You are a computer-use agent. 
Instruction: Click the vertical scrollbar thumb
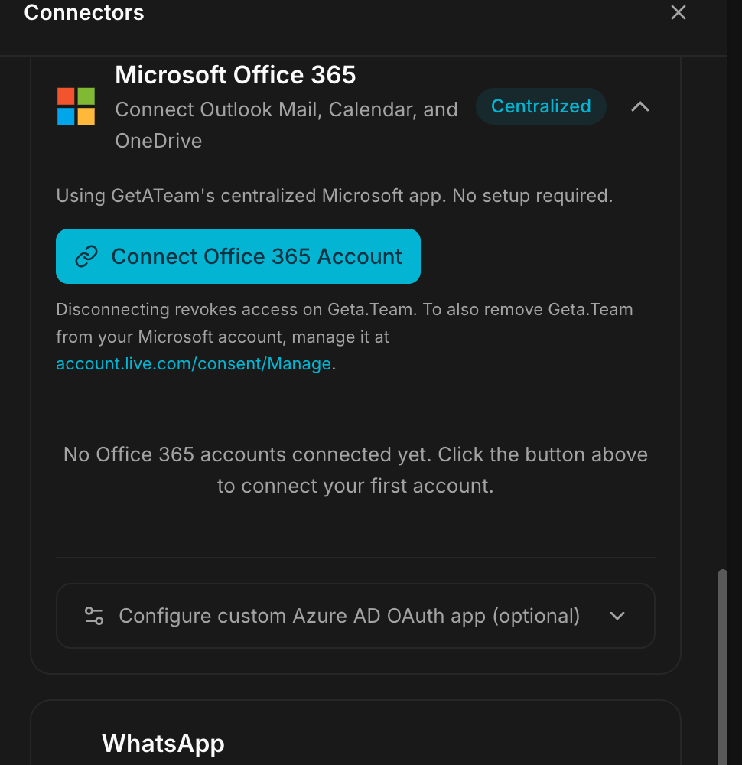click(722, 666)
